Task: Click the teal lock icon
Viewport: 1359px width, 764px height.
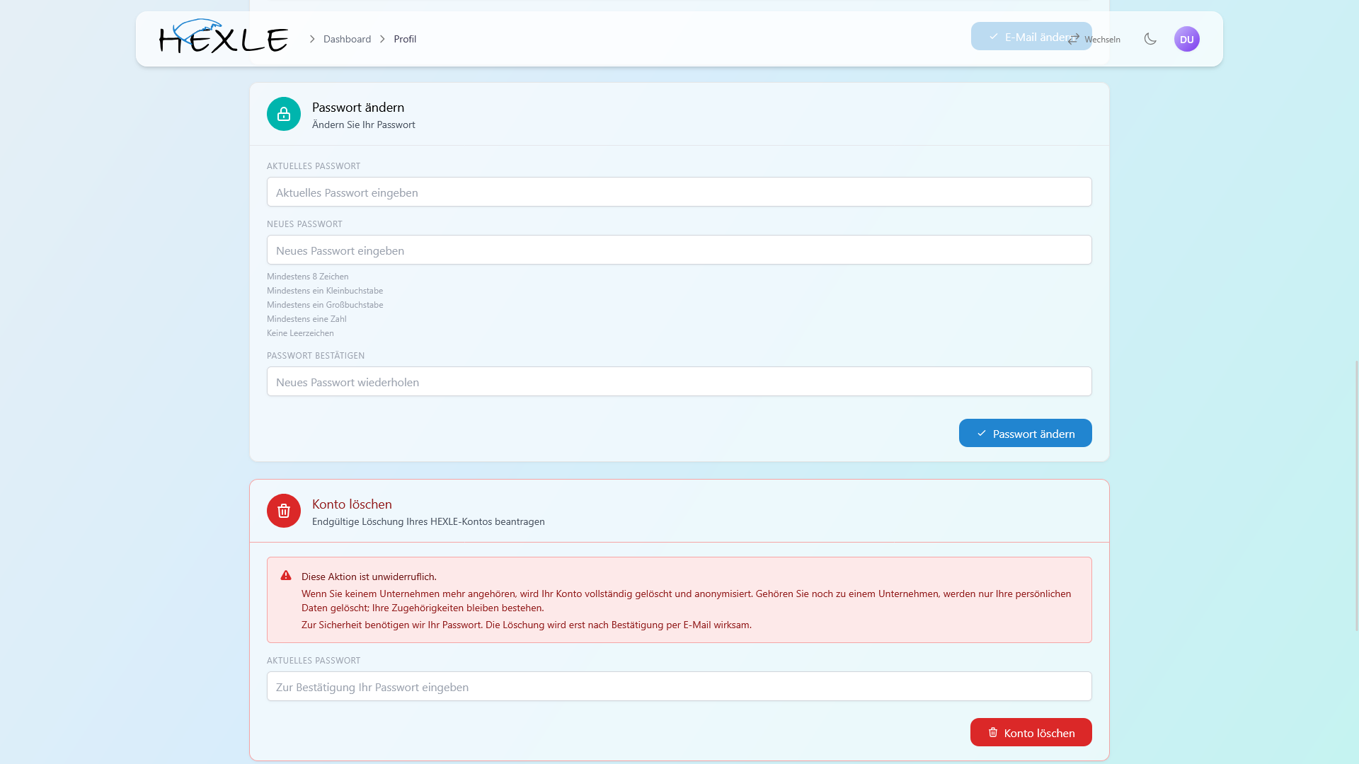Action: click(x=284, y=114)
